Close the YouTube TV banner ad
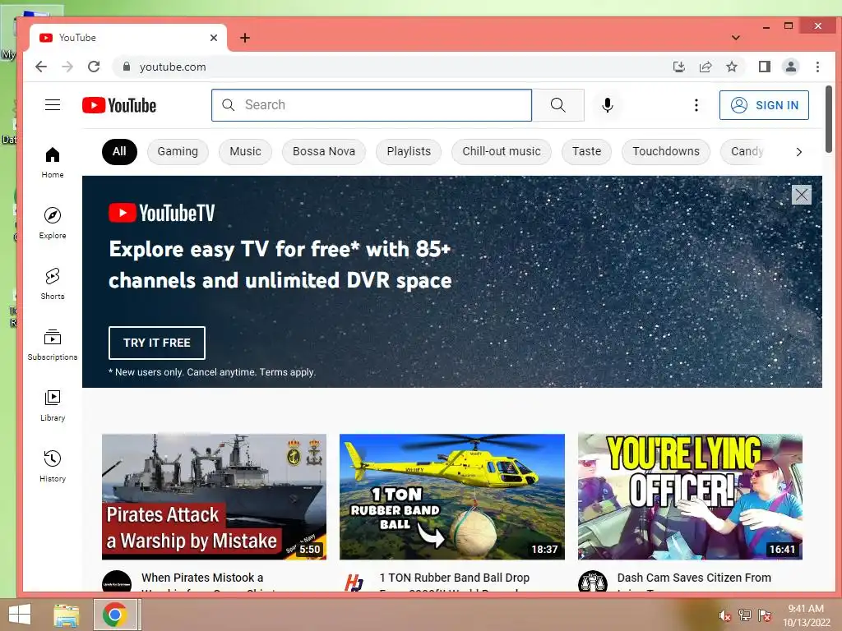Viewport: 842px width, 631px height. point(801,195)
